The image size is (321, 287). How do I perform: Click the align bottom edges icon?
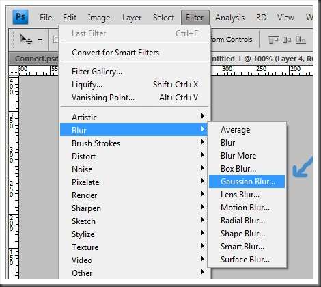tap(301, 40)
